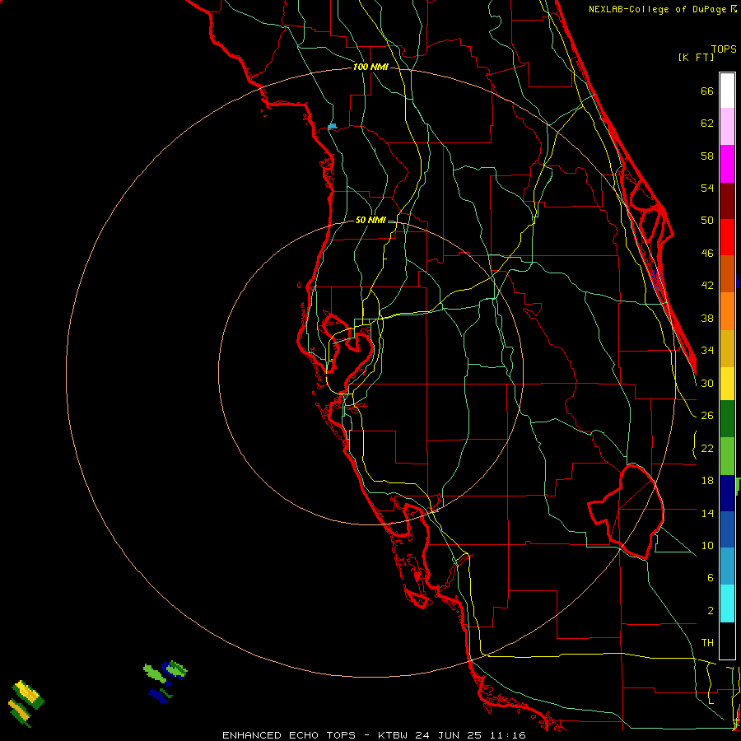This screenshot has width=741, height=741.
Task: Click the gold legend swatch
Action: click(727, 348)
